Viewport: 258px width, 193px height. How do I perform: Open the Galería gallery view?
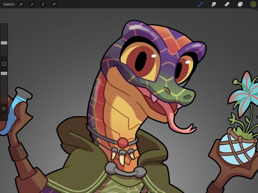[9, 4]
